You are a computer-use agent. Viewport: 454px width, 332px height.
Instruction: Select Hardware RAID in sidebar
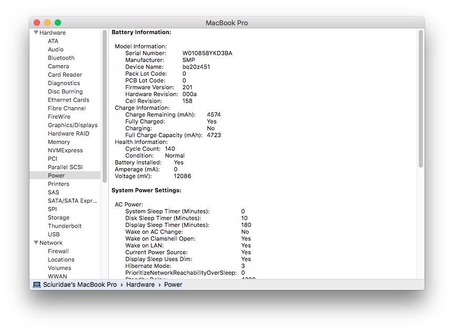tap(68, 133)
